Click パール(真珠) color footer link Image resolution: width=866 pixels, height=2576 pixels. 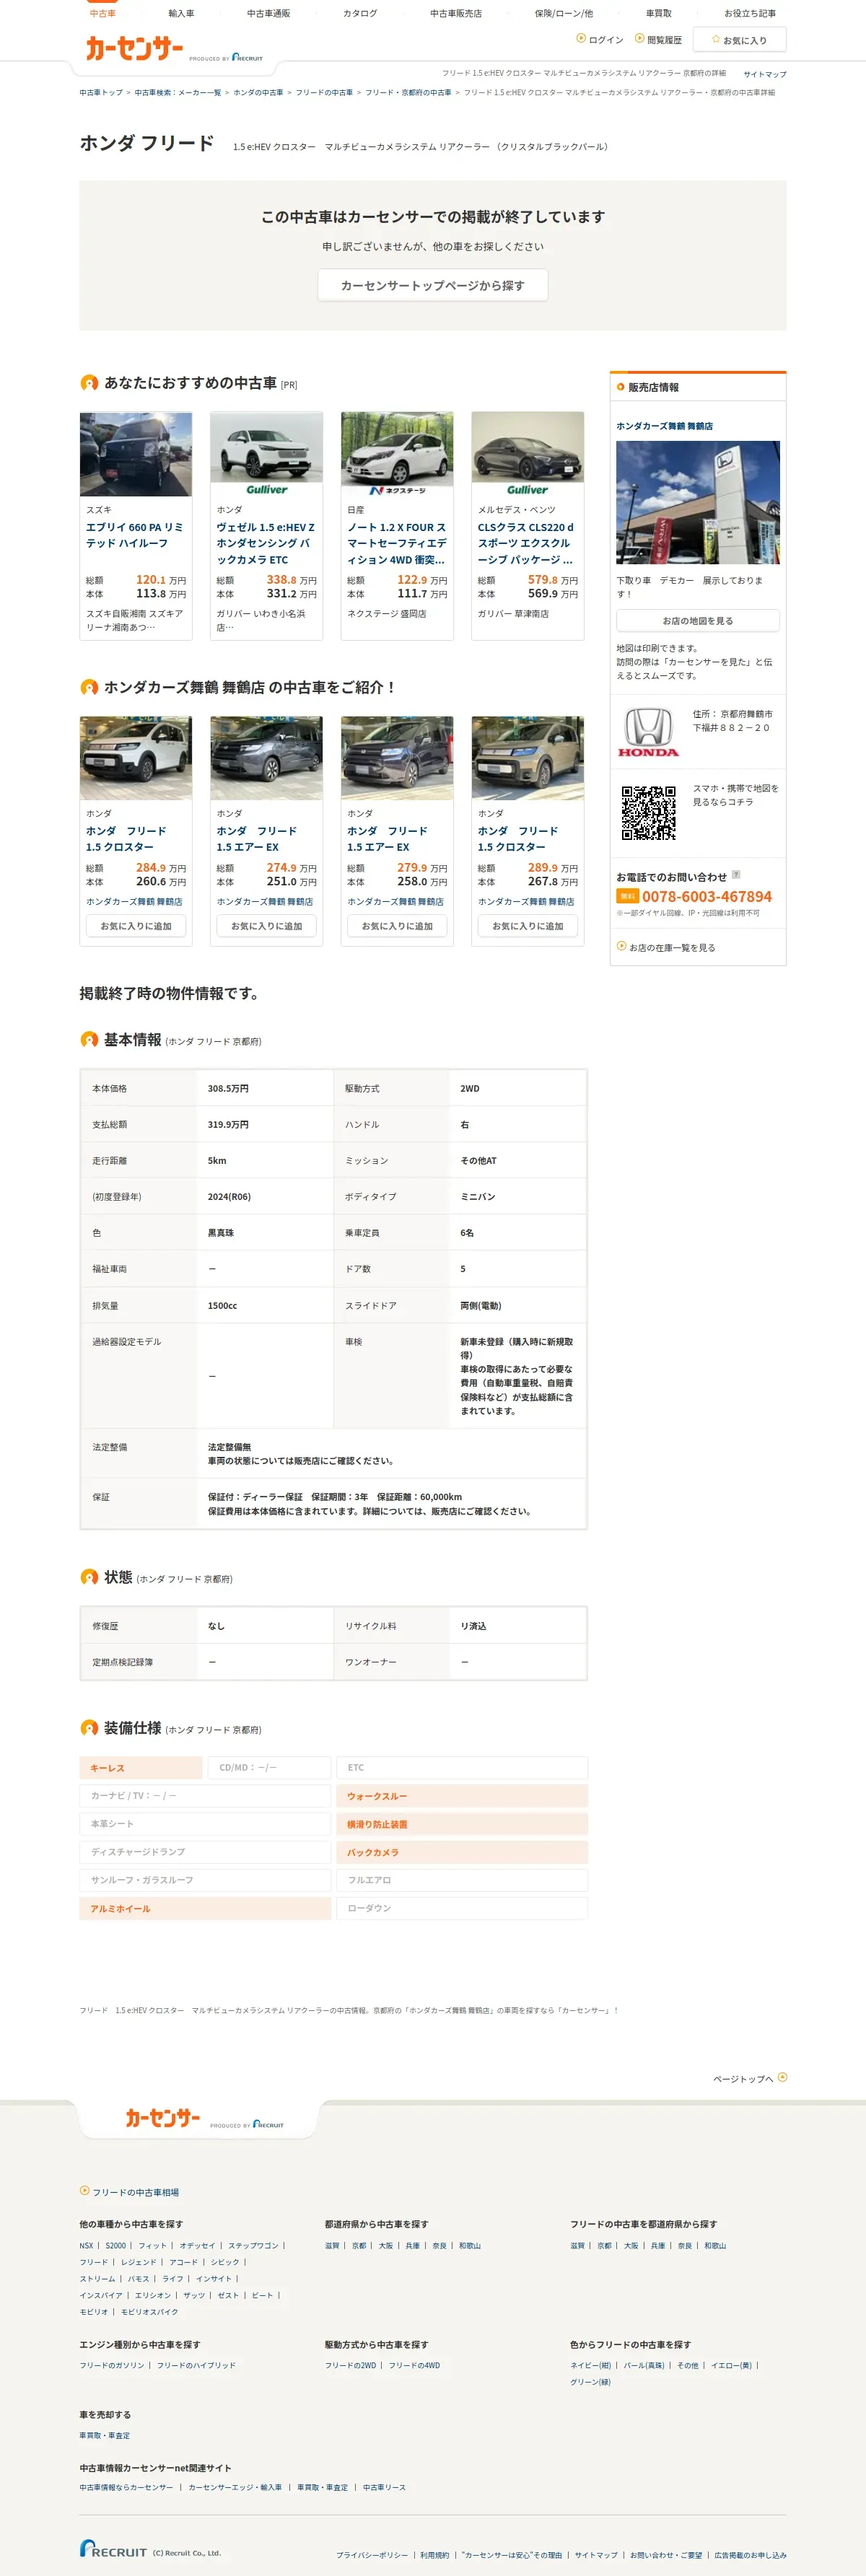(x=644, y=2365)
